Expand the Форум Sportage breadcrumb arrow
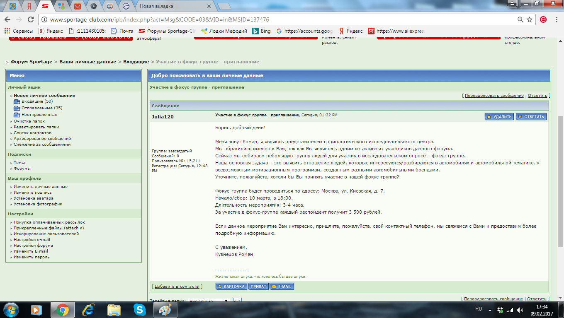564x318 pixels. tap(7, 62)
